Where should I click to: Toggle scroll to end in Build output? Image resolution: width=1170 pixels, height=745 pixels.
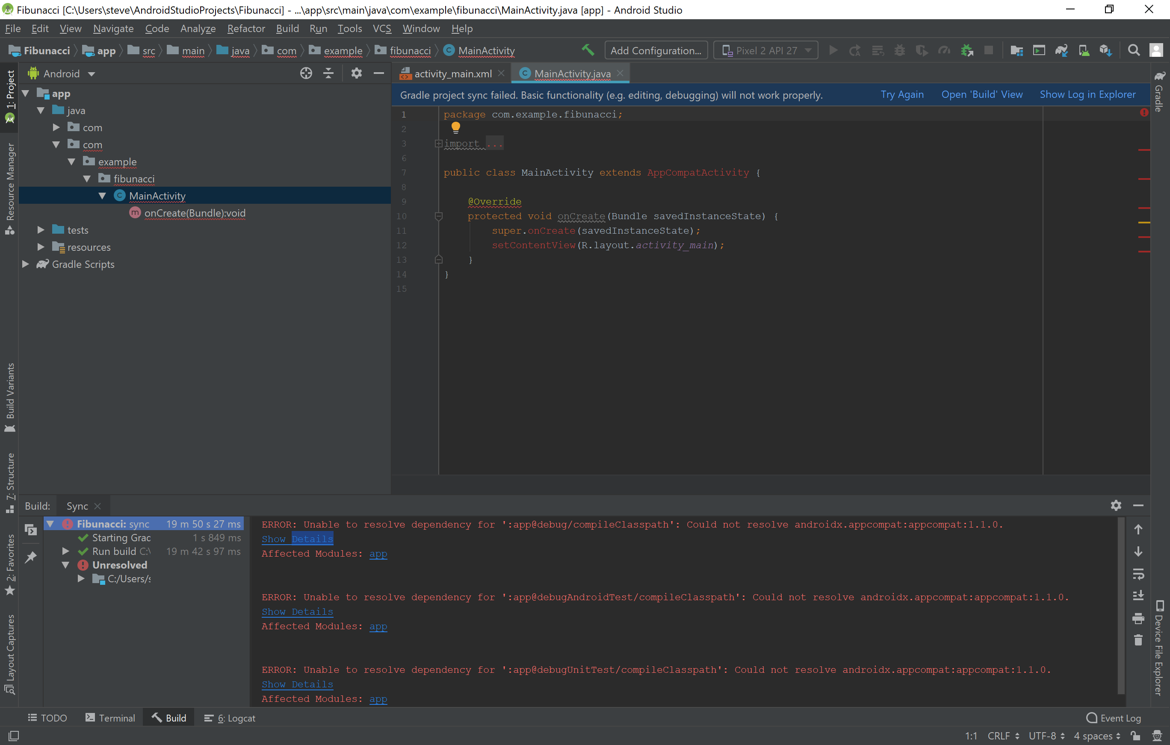point(1138,595)
